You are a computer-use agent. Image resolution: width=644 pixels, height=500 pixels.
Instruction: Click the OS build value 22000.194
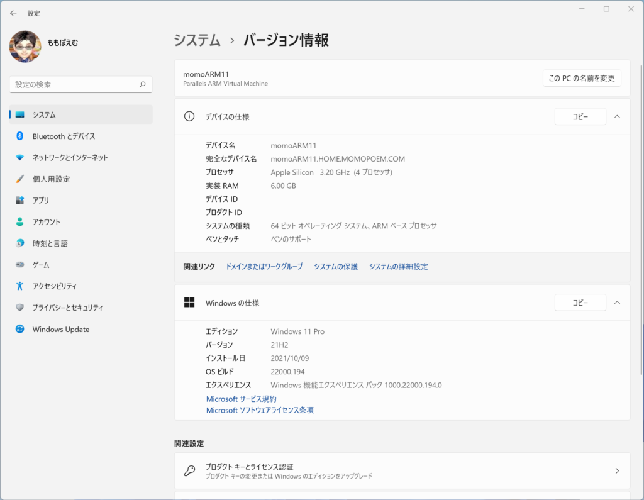[287, 372]
